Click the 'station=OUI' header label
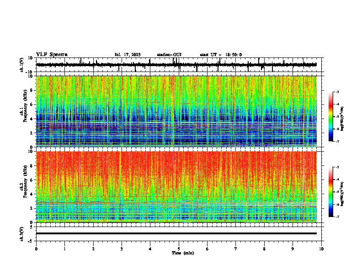 (169, 55)
